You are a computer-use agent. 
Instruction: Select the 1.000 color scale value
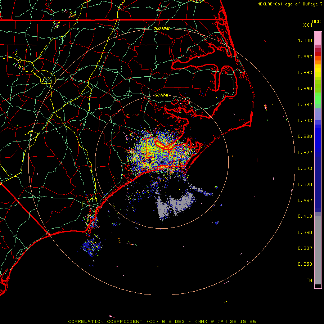[305, 40]
